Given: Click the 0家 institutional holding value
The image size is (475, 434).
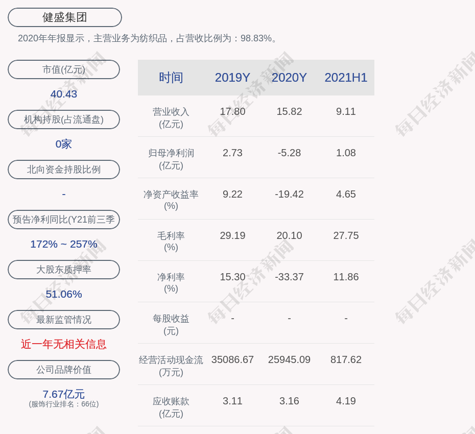Looking at the screenshot, I should pos(64,144).
